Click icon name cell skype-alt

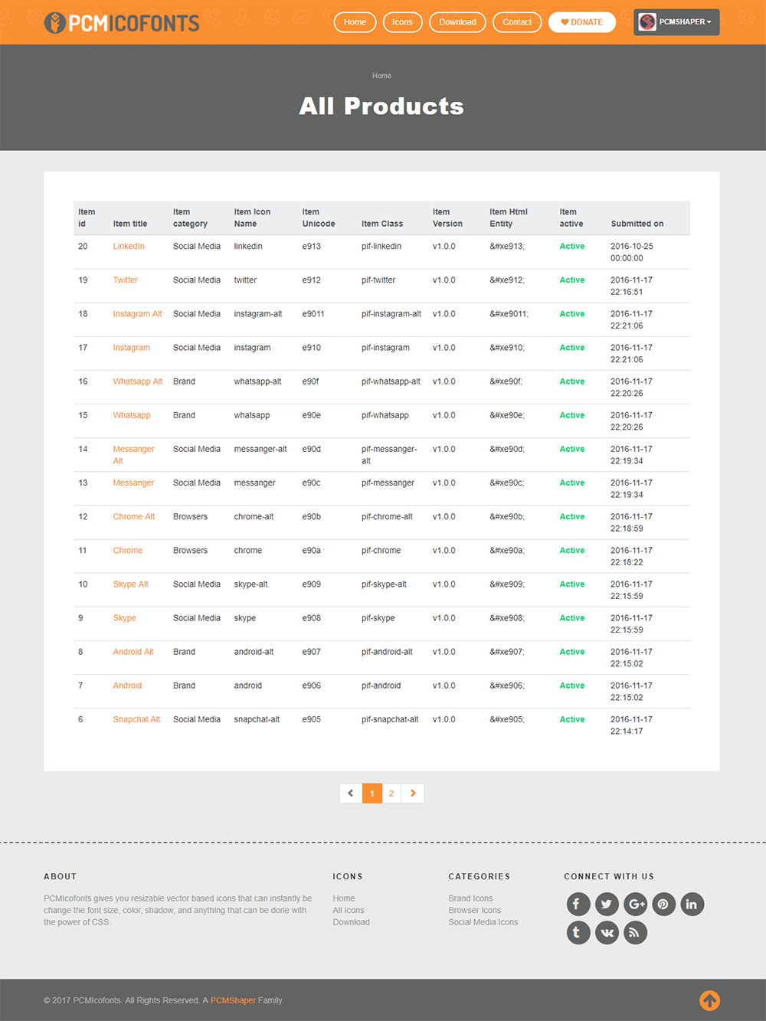[x=250, y=584]
